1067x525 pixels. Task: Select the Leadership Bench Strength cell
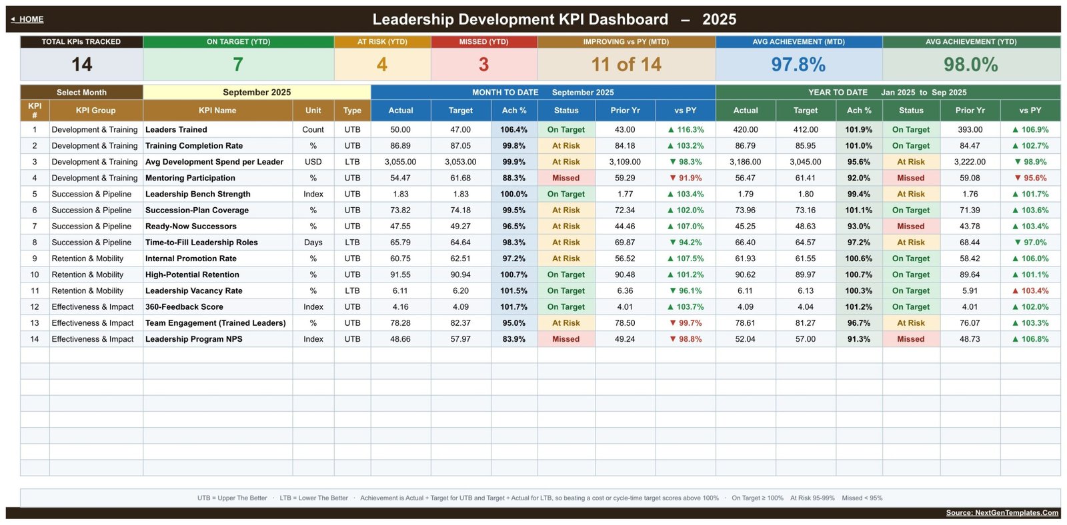coord(217,194)
